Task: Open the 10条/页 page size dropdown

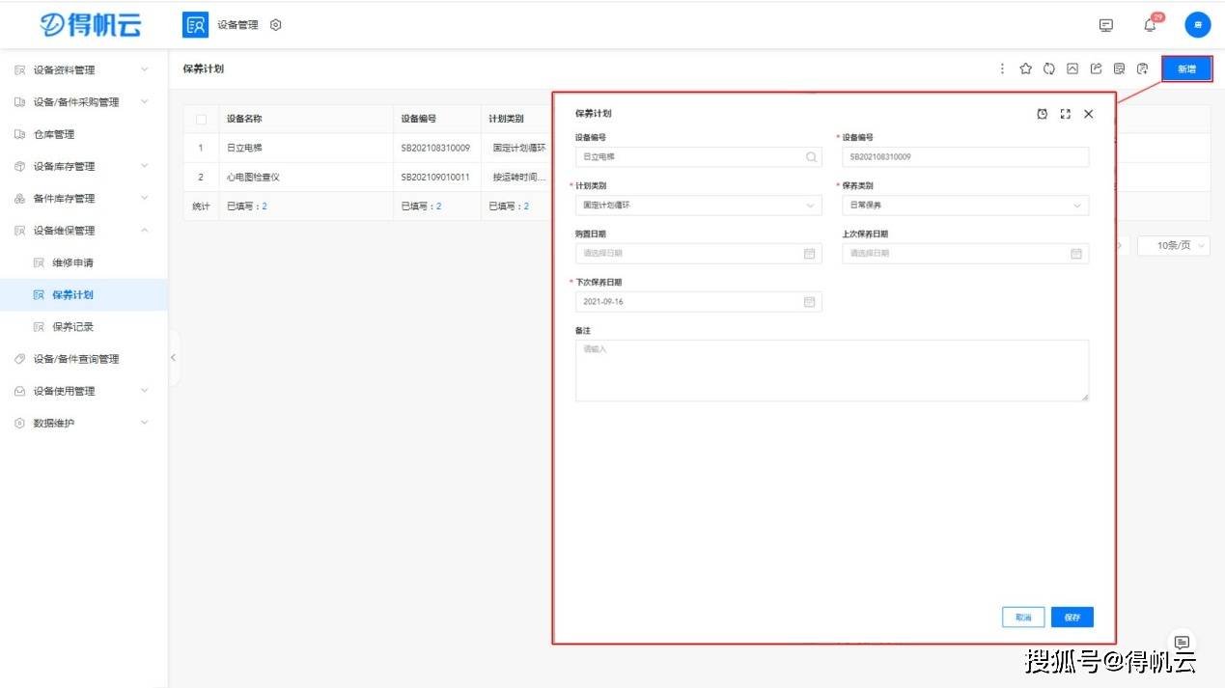Action: pyautogui.click(x=1174, y=246)
